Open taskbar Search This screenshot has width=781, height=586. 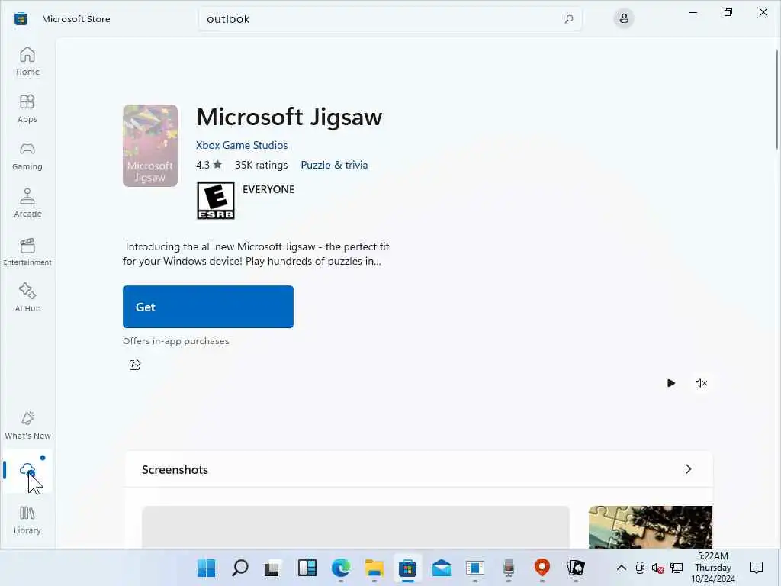tap(240, 568)
